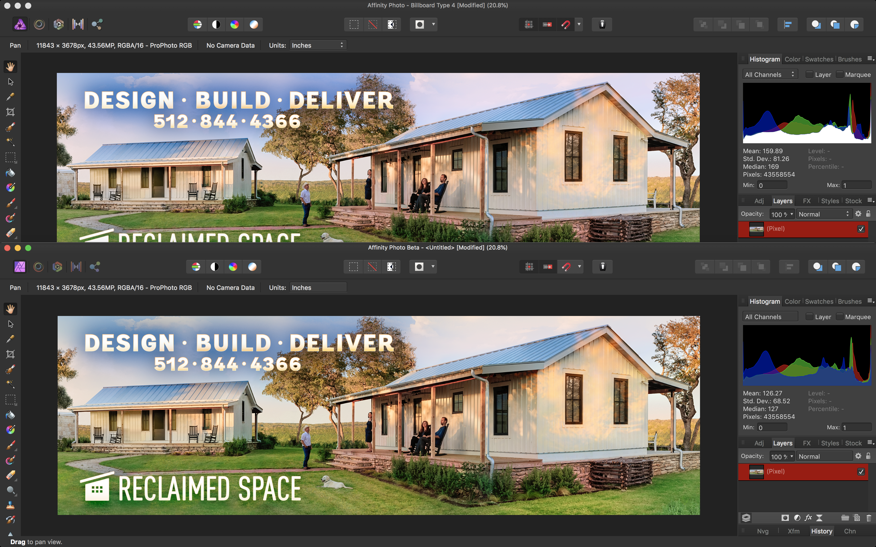
Task: Add adjustment layer in Beta Layers panel
Action: coord(797,518)
